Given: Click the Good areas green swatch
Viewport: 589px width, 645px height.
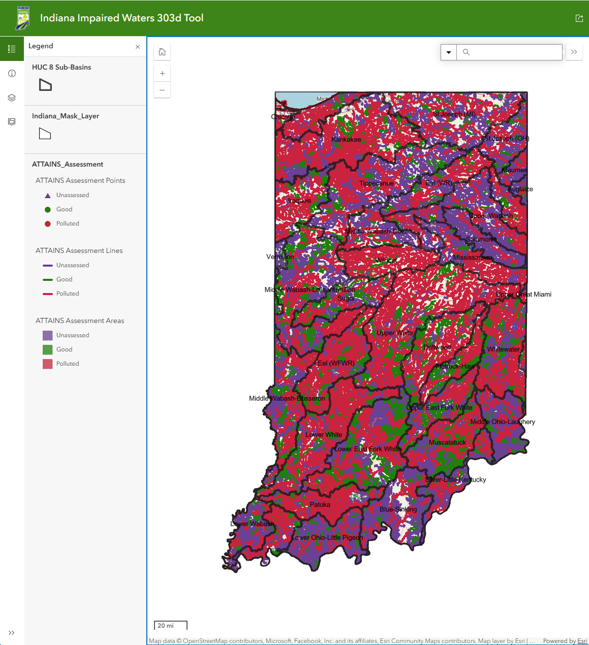Looking at the screenshot, I should pos(48,349).
